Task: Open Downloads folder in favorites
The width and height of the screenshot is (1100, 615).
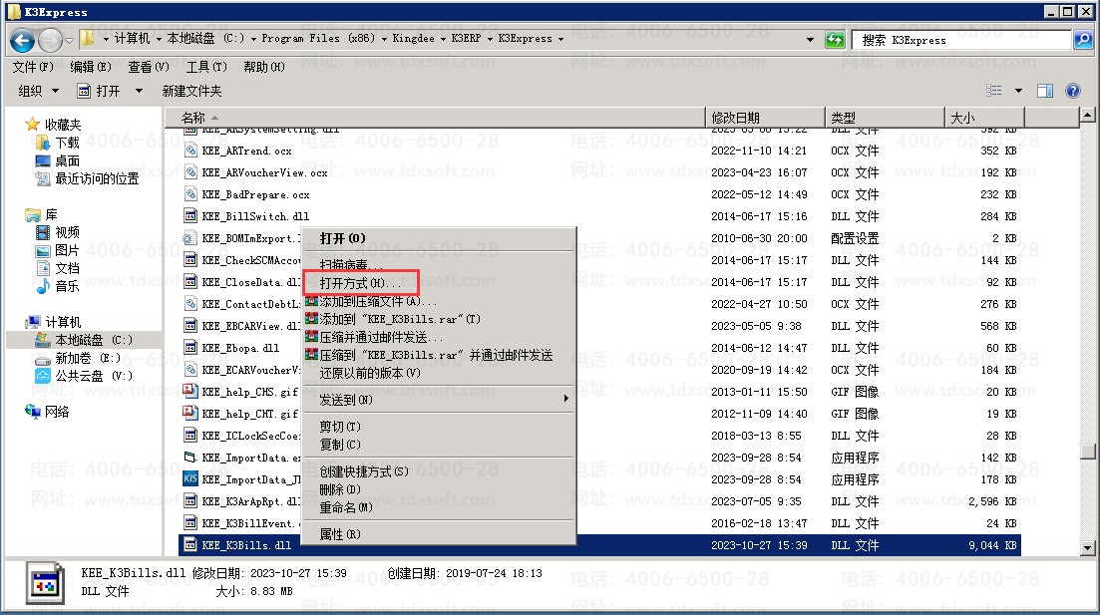Action: tap(66, 143)
